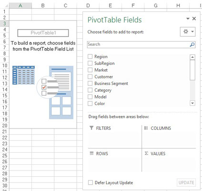202x191 pixels.
Task: Select row 1 header
Action: 4,11
